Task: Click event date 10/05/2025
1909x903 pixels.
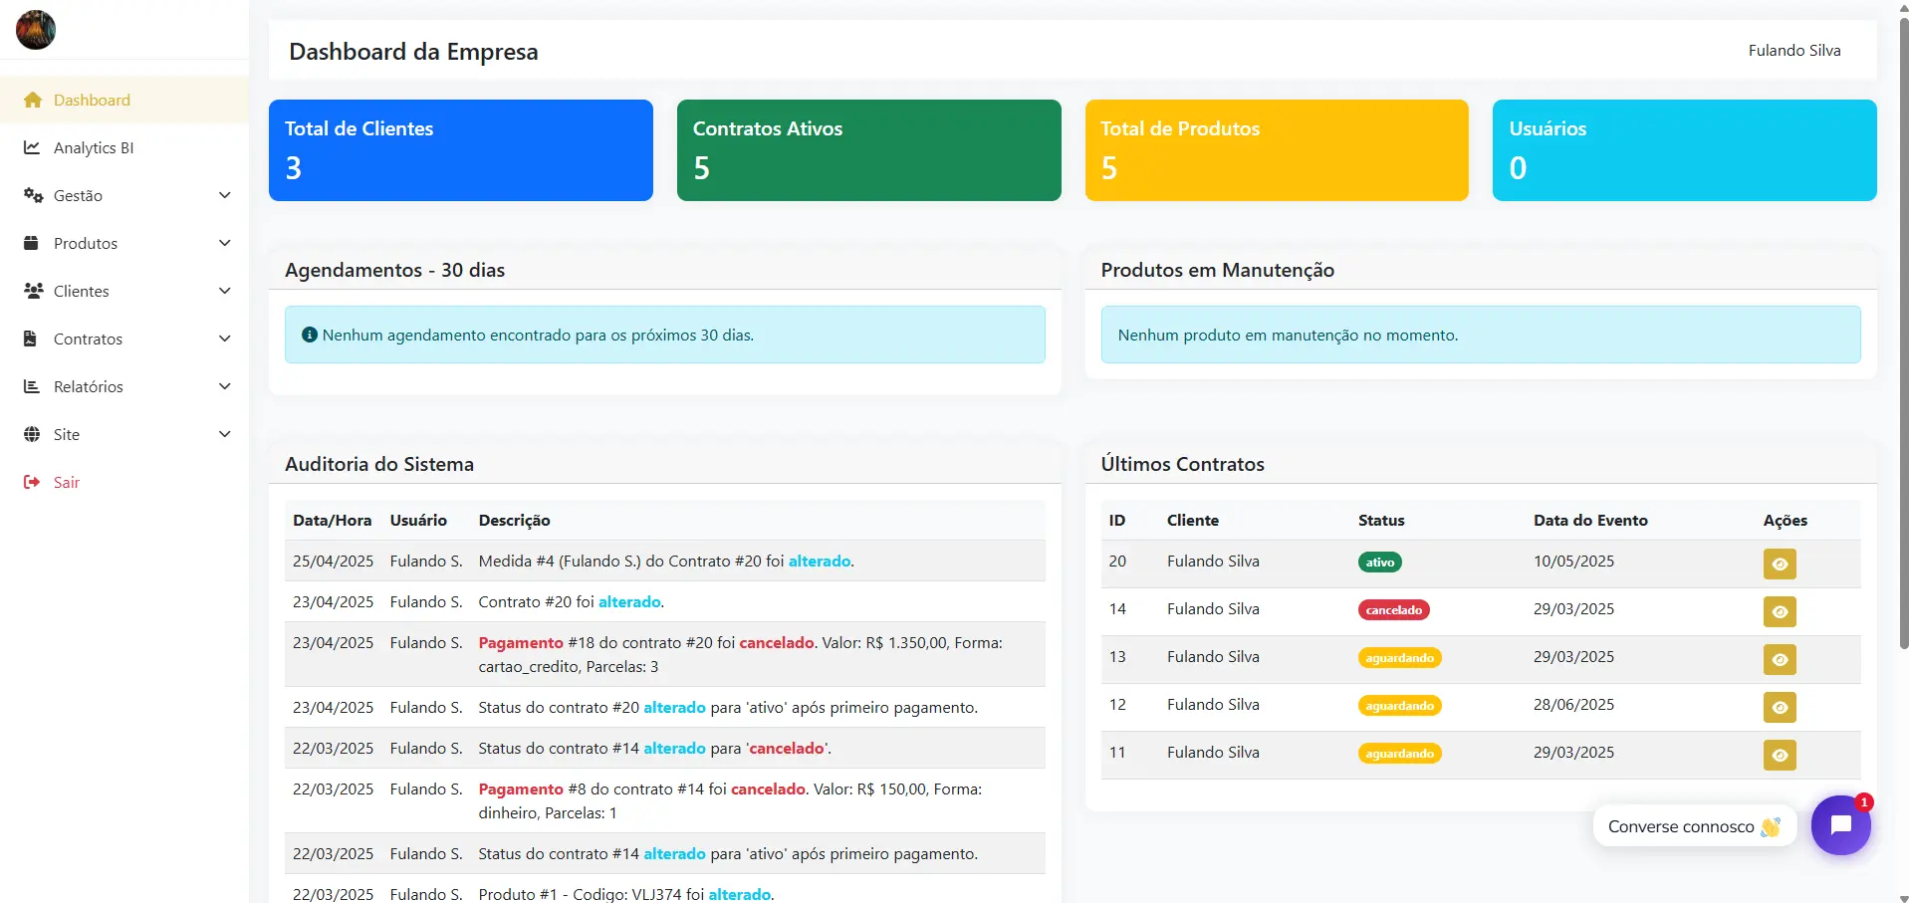Action: [1573, 561]
